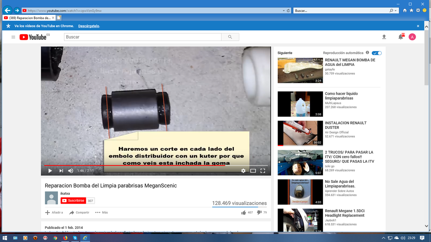Refresh the page using the reload icon
Screen dimensions: 431x242
tap(289, 11)
